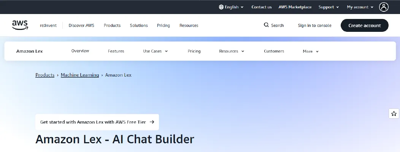The width and height of the screenshot is (400, 152).
Task: Expand Resources in Amazon Lex bar
Action: [x=232, y=51]
